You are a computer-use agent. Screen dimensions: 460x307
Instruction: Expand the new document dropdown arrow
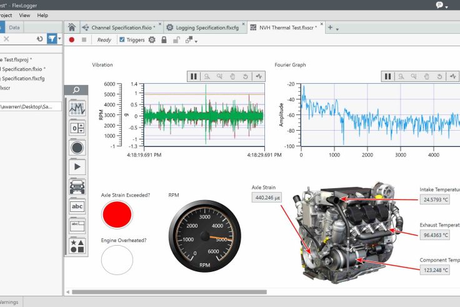click(x=337, y=29)
